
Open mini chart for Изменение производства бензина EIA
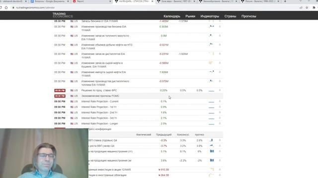coord(211,26)
